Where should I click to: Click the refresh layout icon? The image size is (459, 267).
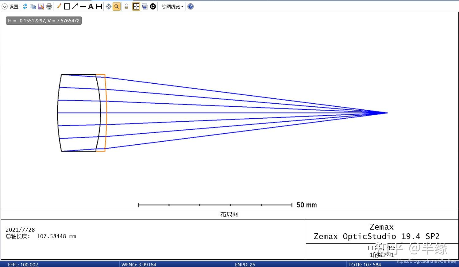tap(25, 6)
